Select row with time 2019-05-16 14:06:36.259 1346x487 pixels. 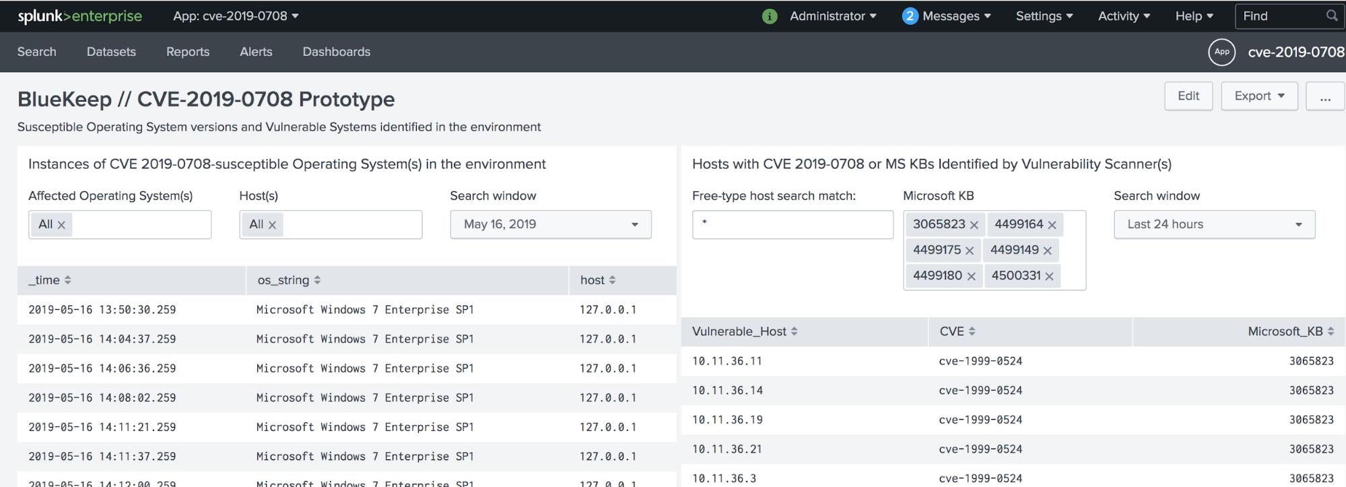(347, 368)
